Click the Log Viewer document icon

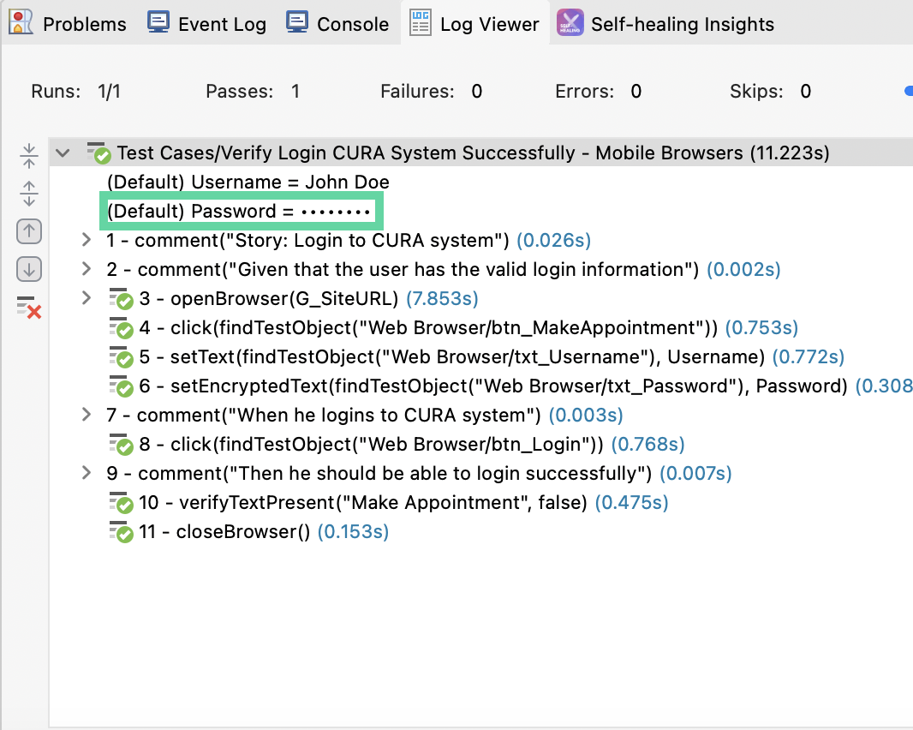(421, 23)
